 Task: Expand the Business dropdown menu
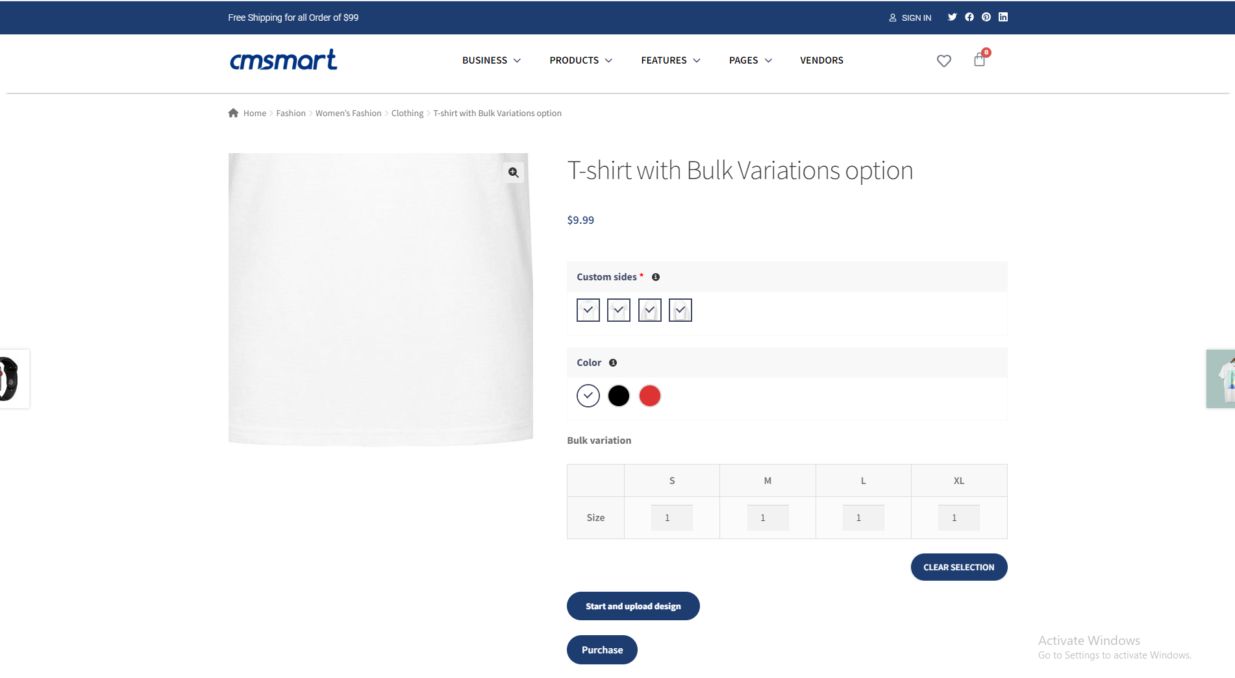pos(492,60)
